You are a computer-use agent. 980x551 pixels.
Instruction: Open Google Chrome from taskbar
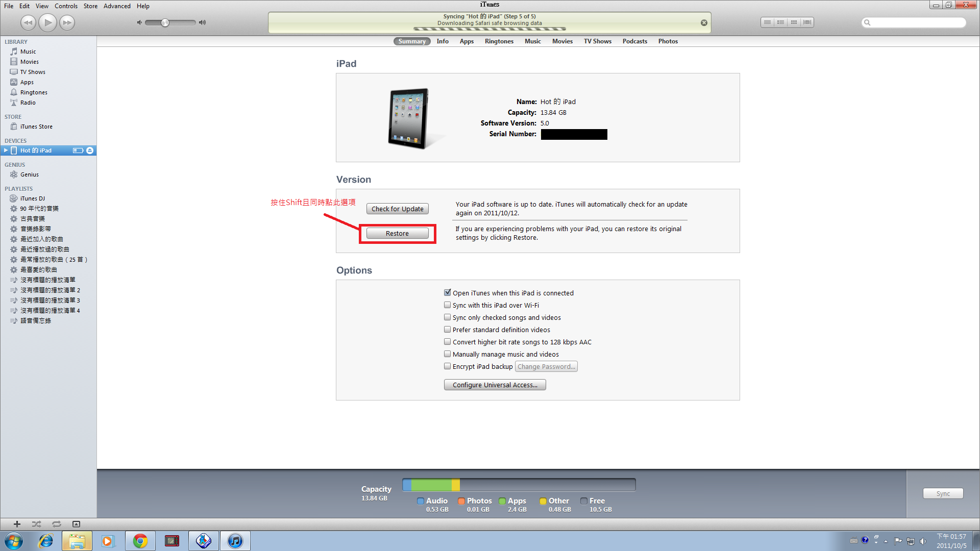[140, 541]
